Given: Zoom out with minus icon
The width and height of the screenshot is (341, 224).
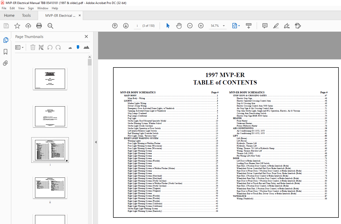Looking at the screenshot, I should (x=190, y=26).
